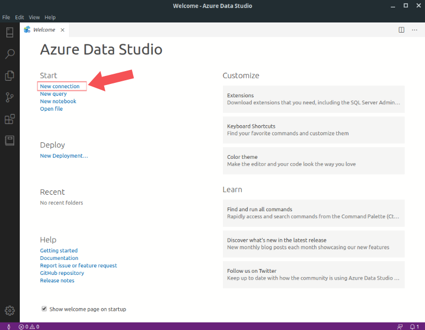Click the New connection link

coord(60,86)
